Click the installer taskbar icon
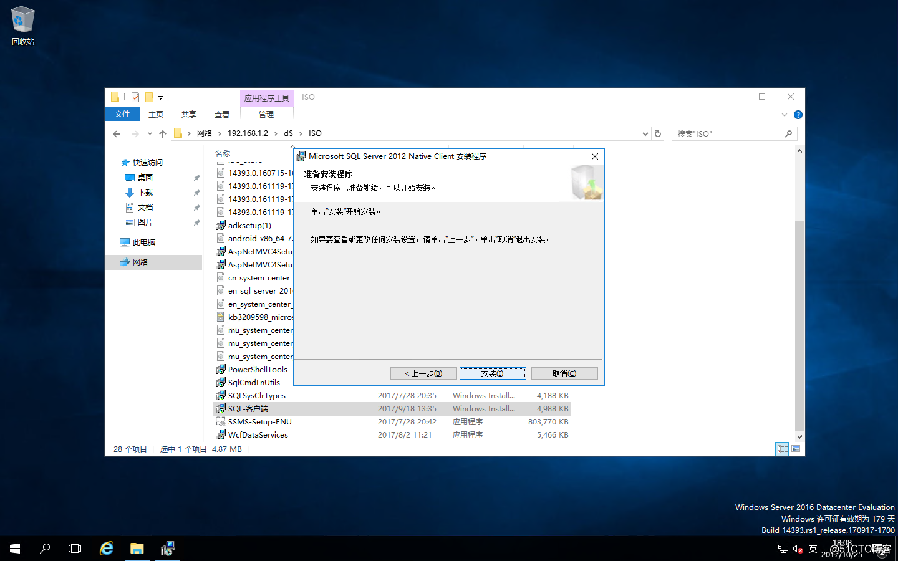The height and width of the screenshot is (561, 898). coord(167,549)
